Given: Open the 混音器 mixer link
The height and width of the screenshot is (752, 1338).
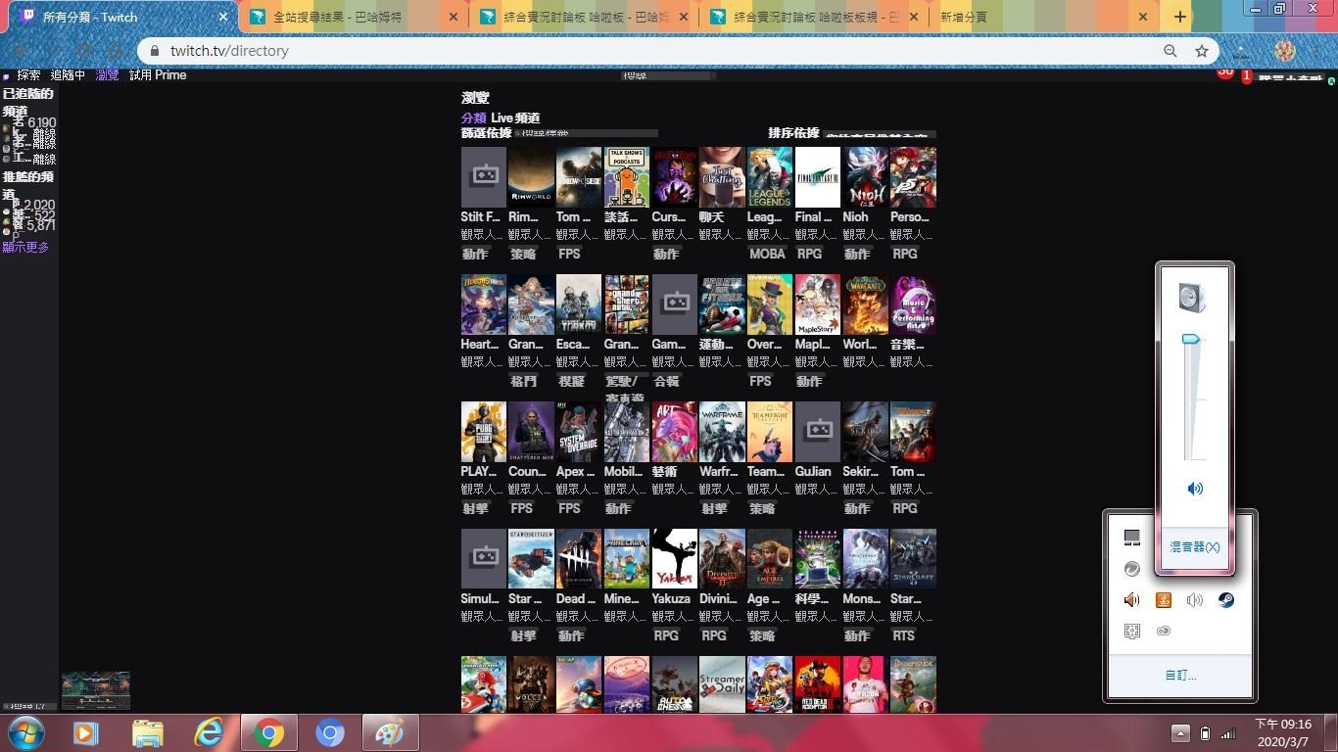Looking at the screenshot, I should [1195, 546].
